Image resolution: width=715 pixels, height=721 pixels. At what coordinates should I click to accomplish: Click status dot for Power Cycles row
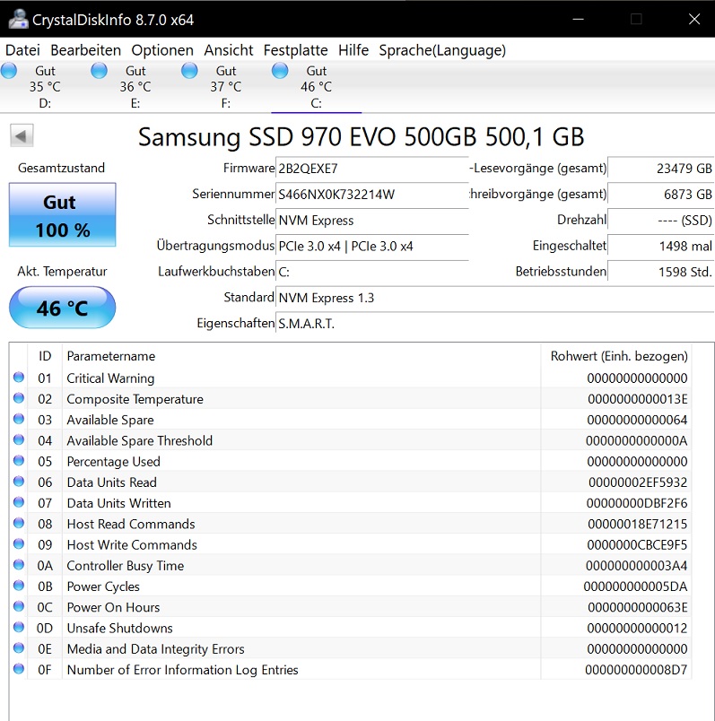pos(19,586)
